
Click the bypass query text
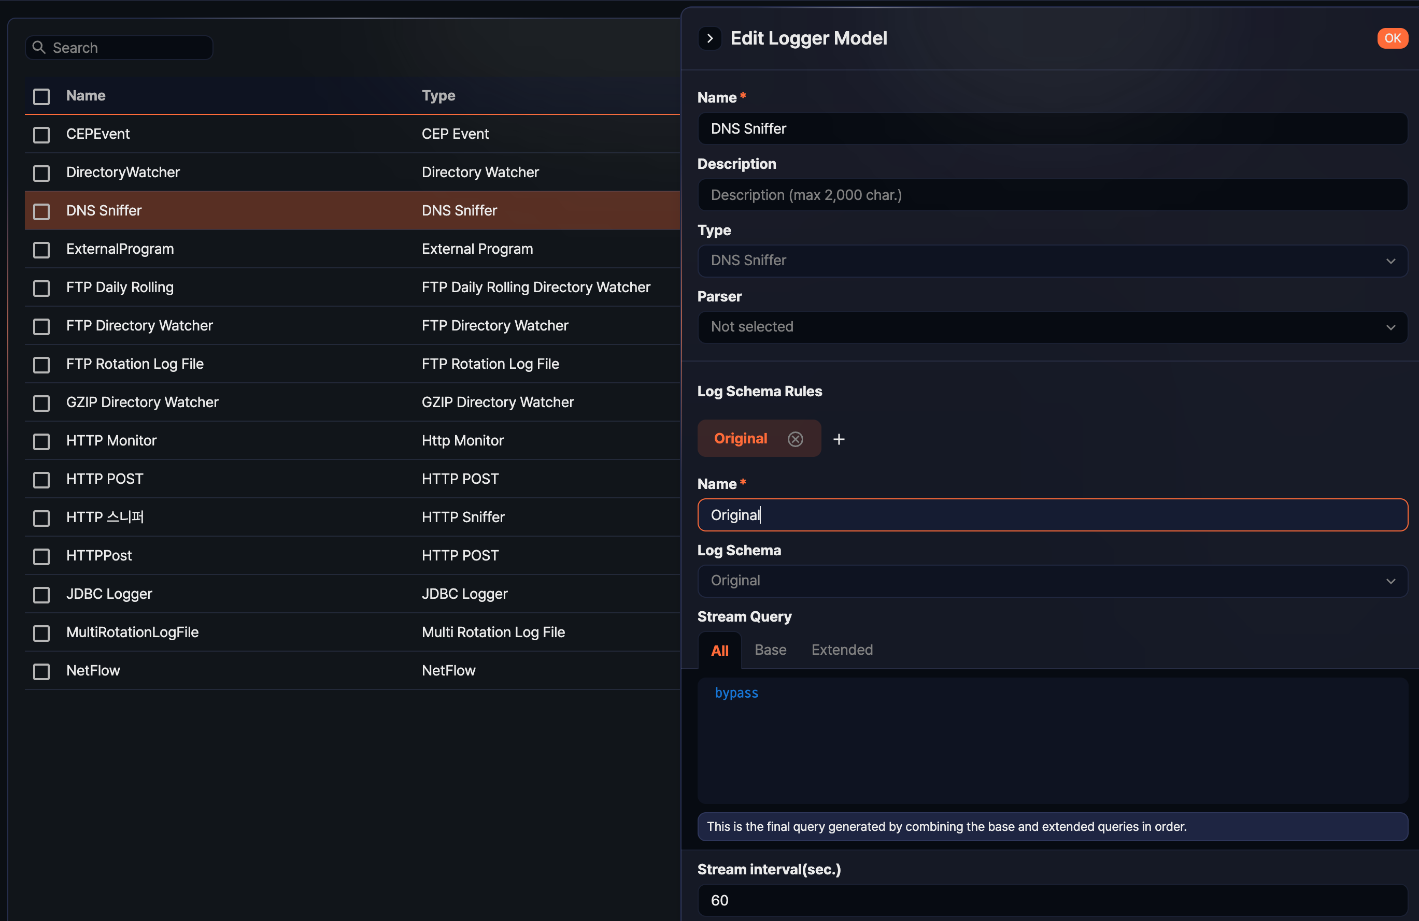point(736,692)
